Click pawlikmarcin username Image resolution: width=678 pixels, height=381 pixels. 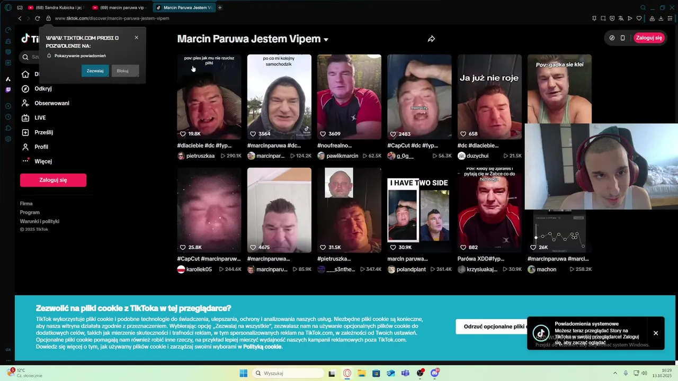(x=342, y=156)
